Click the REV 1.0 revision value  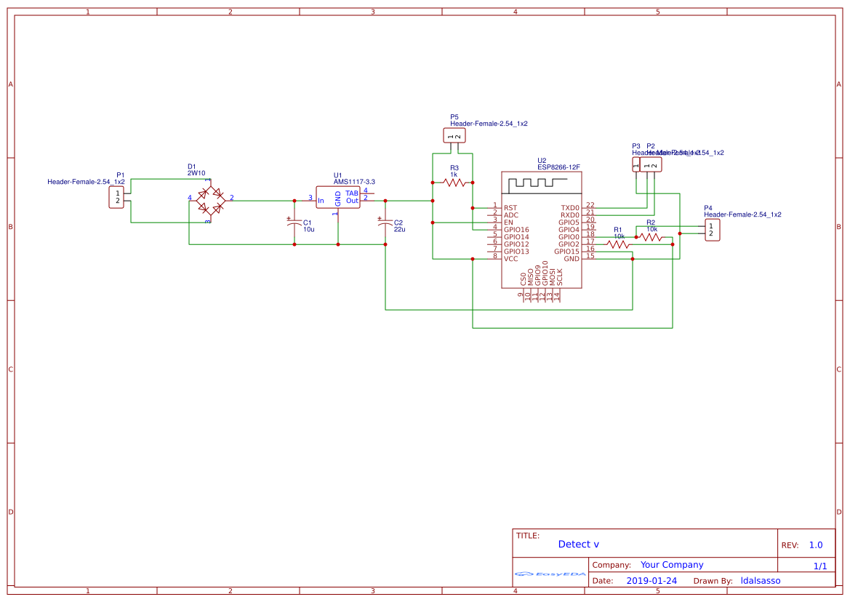click(x=815, y=544)
